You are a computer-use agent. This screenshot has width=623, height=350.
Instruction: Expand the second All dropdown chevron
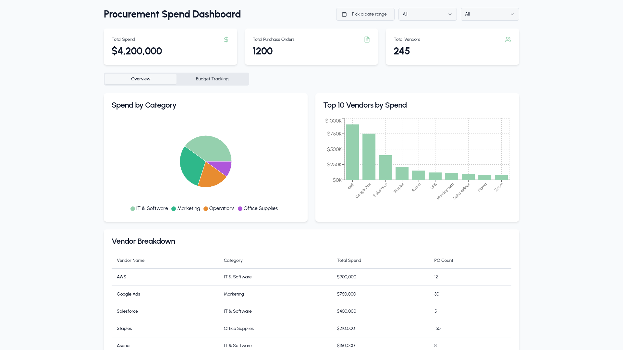(512, 14)
